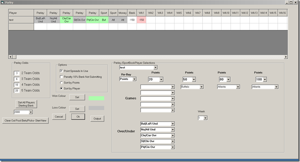Edit the 2 Team Odds field
Viewport: 300px width, 162px height.
pos(17,73)
